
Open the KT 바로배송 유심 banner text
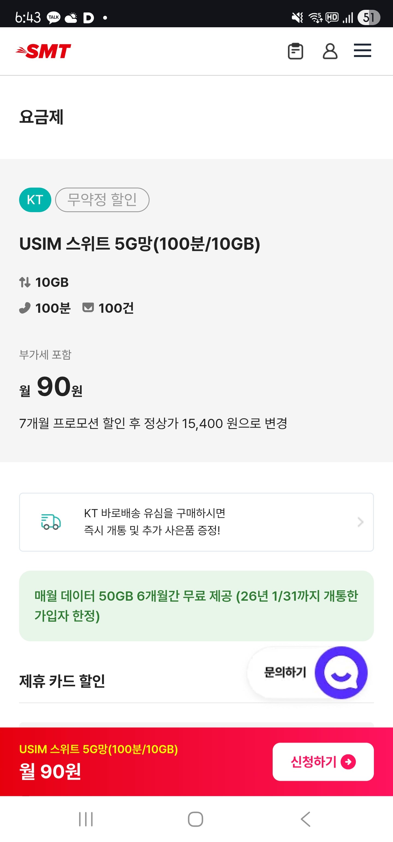[154, 522]
